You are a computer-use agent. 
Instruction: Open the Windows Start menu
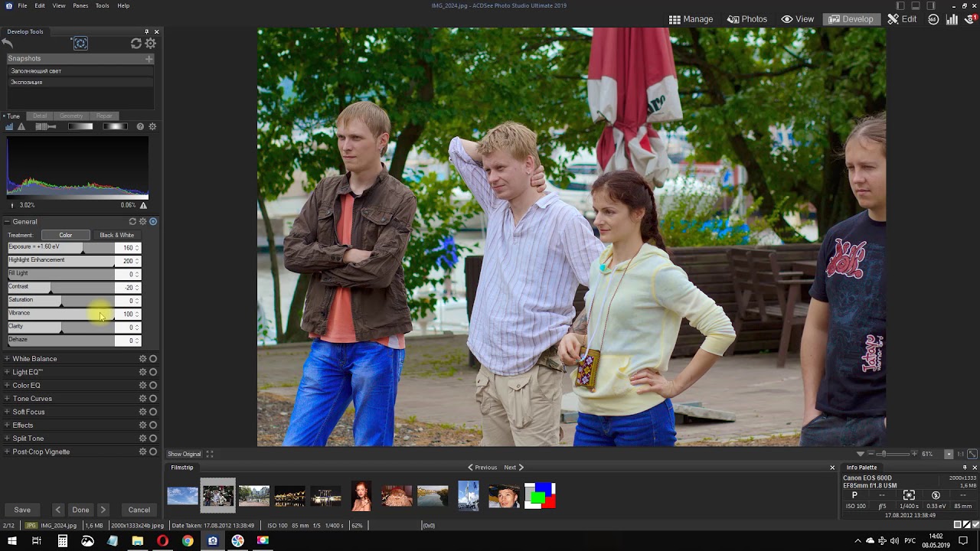point(11,541)
